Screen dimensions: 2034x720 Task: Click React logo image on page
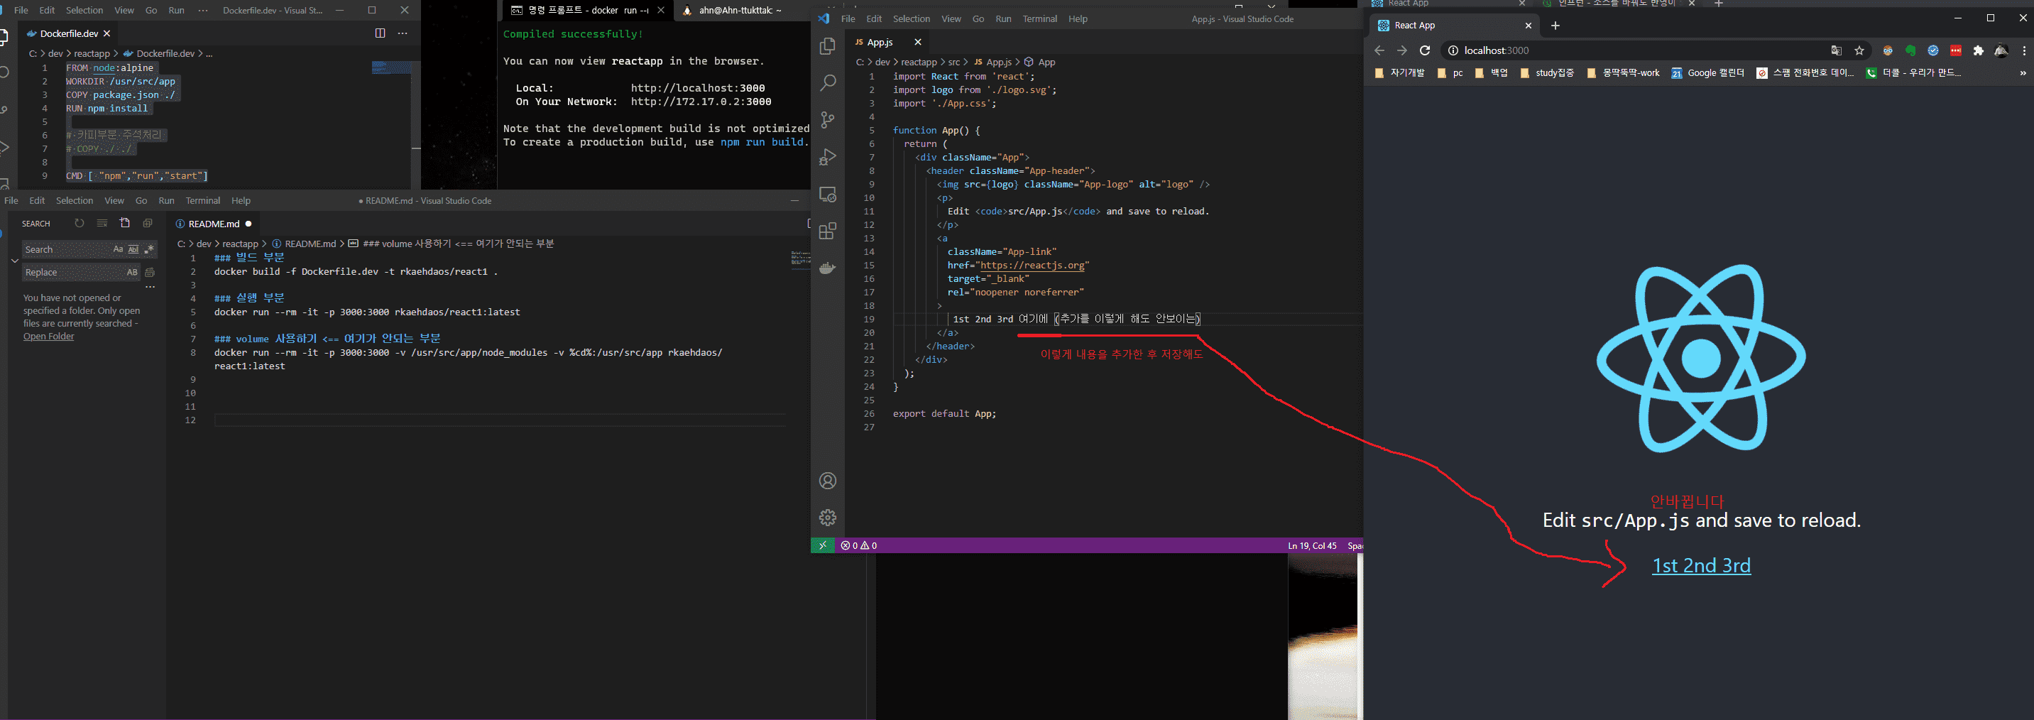pyautogui.click(x=1701, y=359)
